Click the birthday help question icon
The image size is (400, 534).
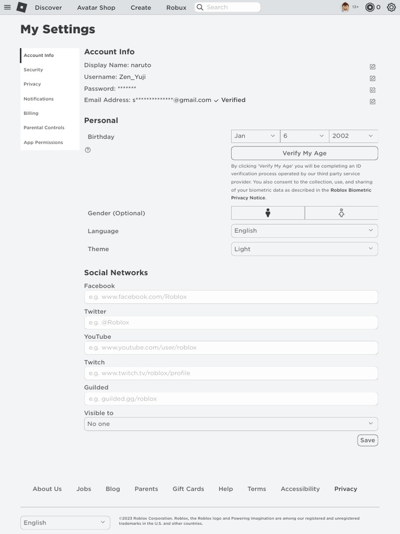tap(87, 150)
